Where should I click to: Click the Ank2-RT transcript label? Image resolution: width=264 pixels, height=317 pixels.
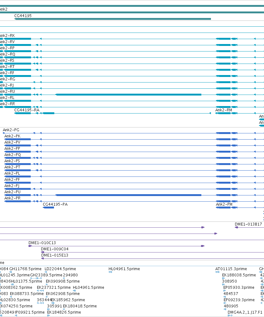(x=7, y=67)
